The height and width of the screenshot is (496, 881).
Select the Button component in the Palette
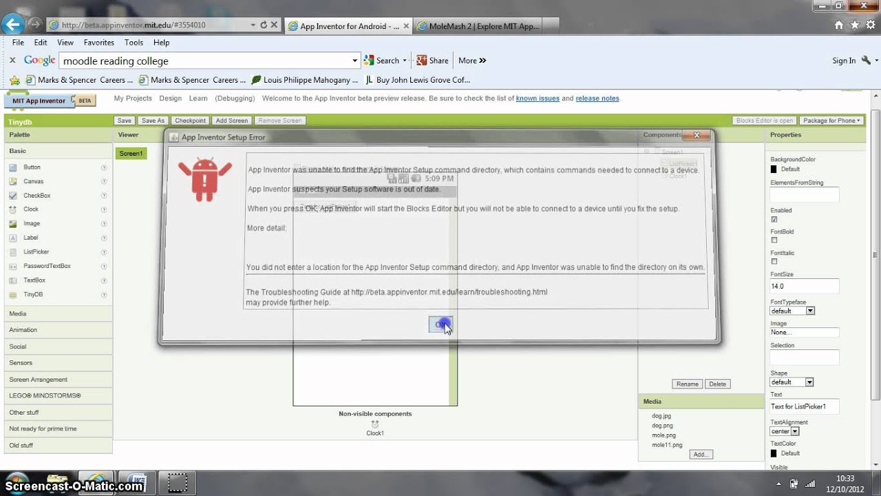(x=32, y=167)
